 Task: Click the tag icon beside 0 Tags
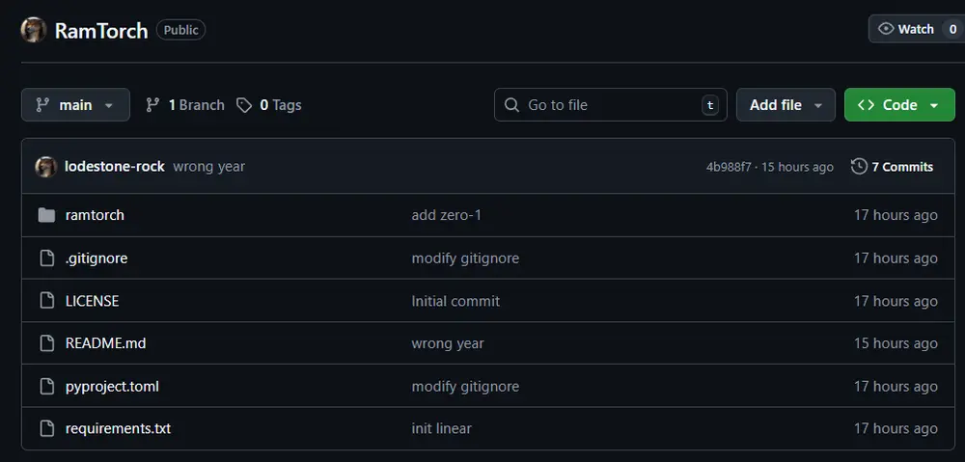click(244, 105)
